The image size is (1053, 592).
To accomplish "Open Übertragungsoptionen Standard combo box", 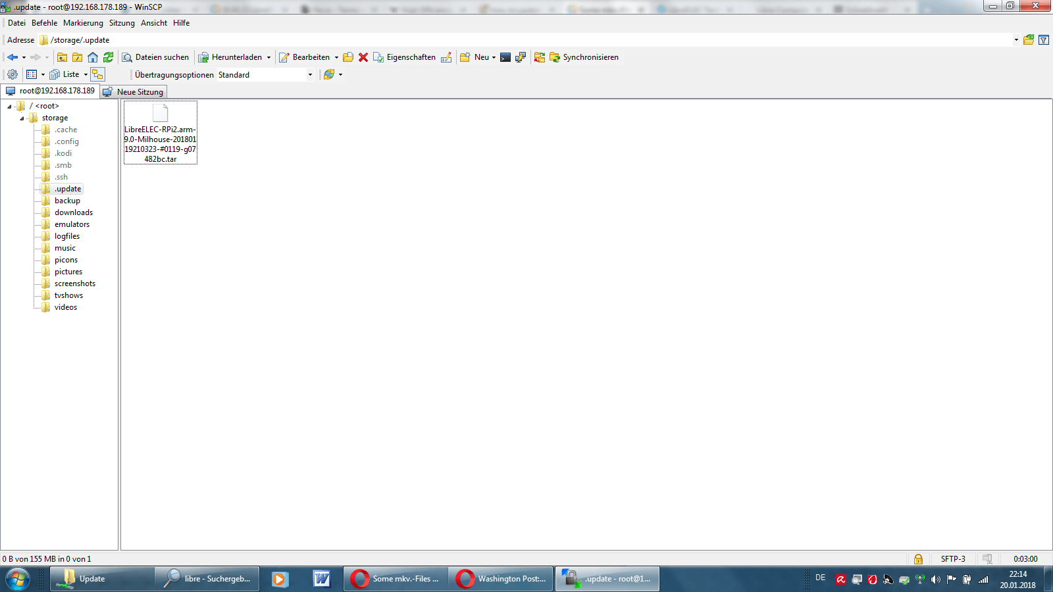I will (266, 75).
